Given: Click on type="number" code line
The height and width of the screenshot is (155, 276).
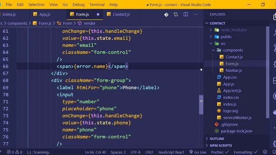Looking at the screenshot, I should click(x=81, y=102).
